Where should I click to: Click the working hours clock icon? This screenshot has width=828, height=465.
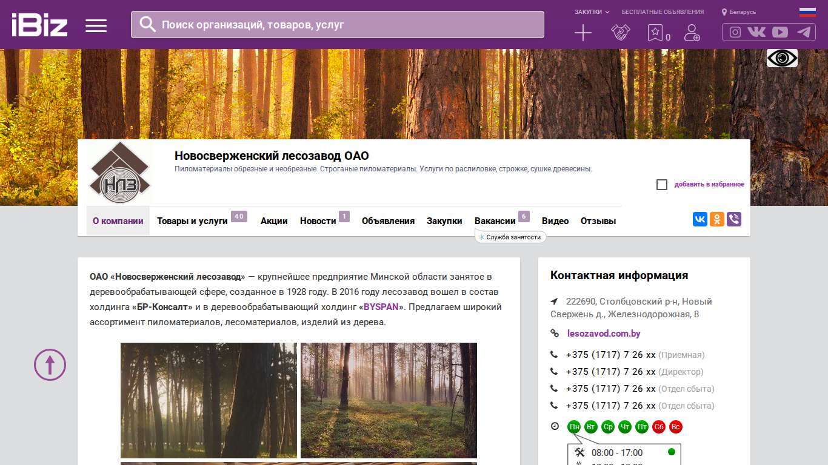point(555,426)
